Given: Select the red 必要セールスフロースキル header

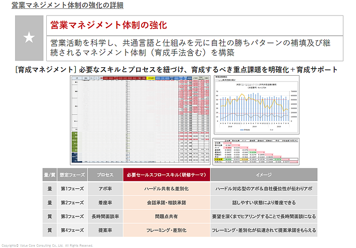Looking at the screenshot, I should coord(166,175).
